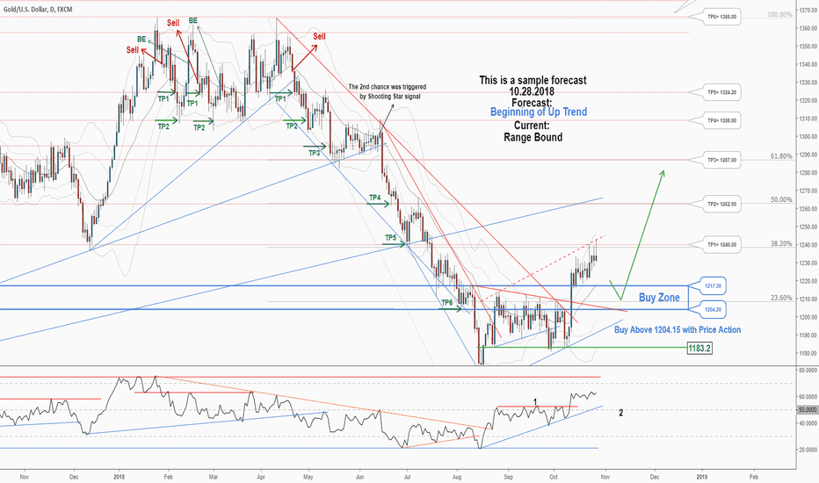The image size is (819, 483).
Task: Click the 2018 label on time axis
Action: [x=120, y=477]
